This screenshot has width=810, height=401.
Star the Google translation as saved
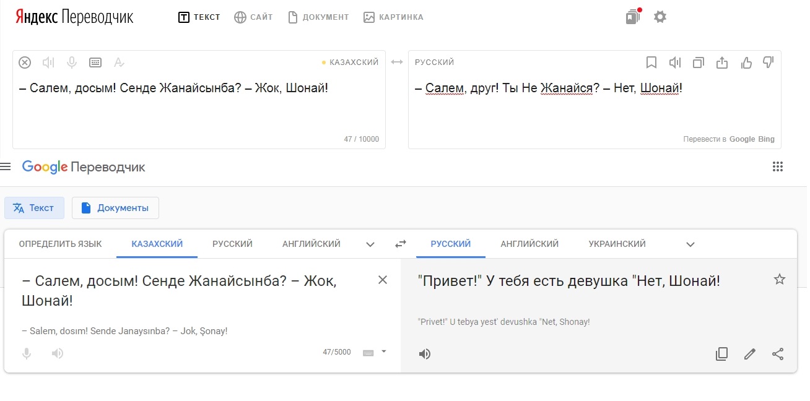pyautogui.click(x=780, y=280)
